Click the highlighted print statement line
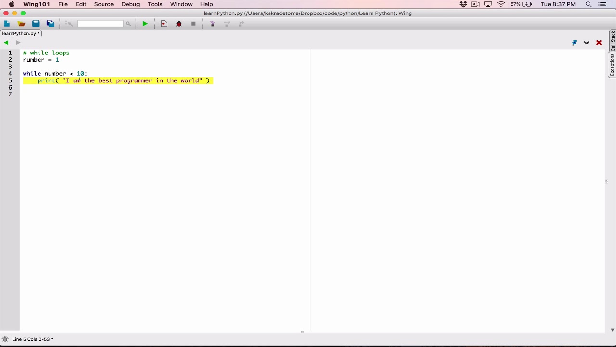The width and height of the screenshot is (616, 347). [x=118, y=80]
